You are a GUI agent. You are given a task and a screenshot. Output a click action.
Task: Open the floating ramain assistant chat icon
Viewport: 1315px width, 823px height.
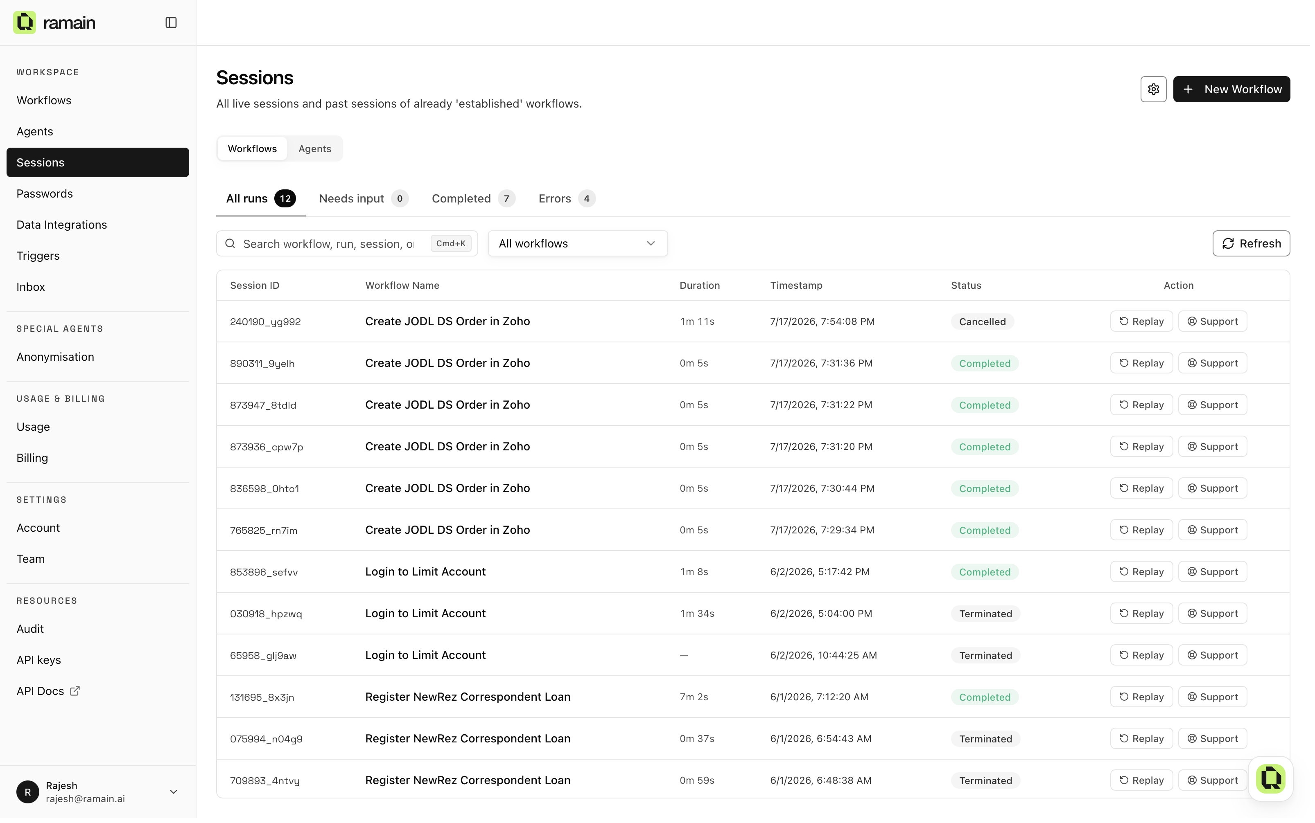[1270, 778]
